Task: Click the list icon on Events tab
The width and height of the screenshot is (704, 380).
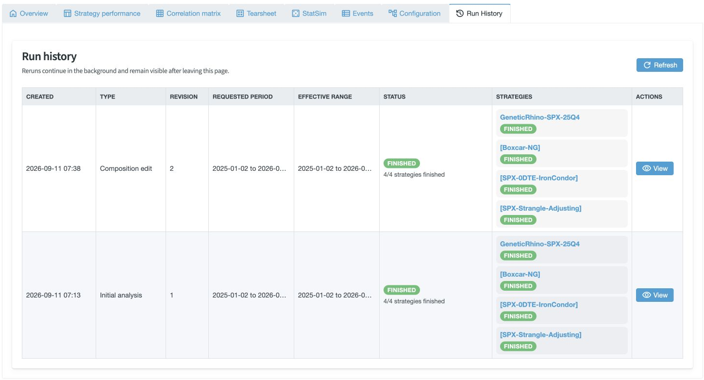Action: coord(346,14)
